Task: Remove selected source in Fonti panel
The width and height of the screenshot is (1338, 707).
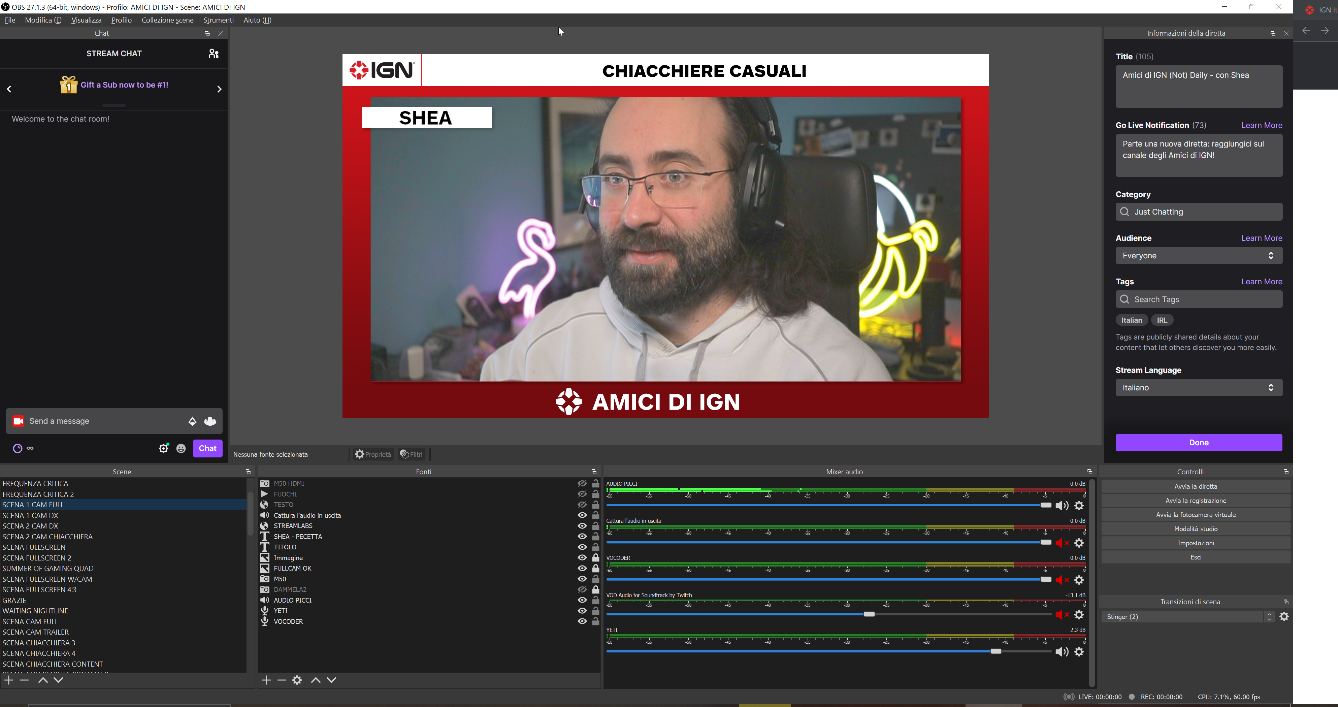Action: pyautogui.click(x=282, y=680)
